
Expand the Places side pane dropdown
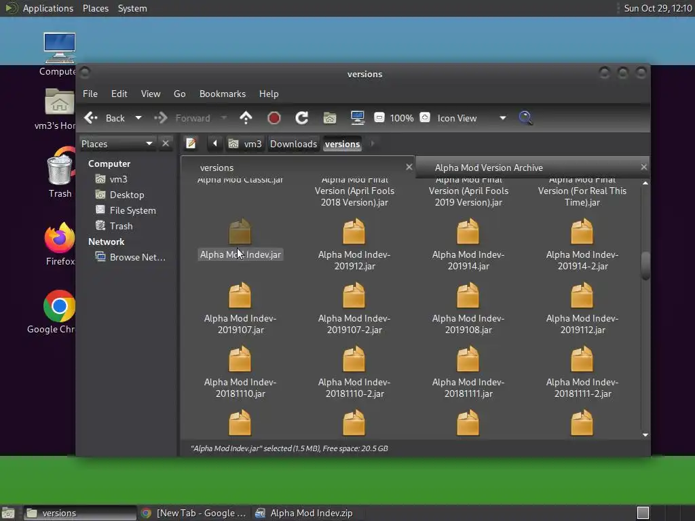pyautogui.click(x=117, y=144)
